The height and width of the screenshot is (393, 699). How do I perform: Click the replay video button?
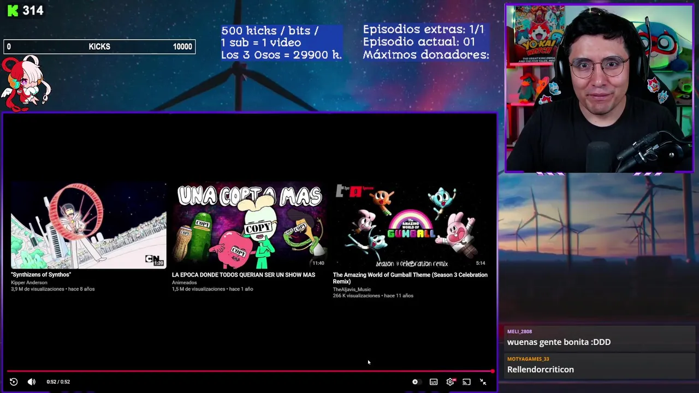click(x=14, y=382)
